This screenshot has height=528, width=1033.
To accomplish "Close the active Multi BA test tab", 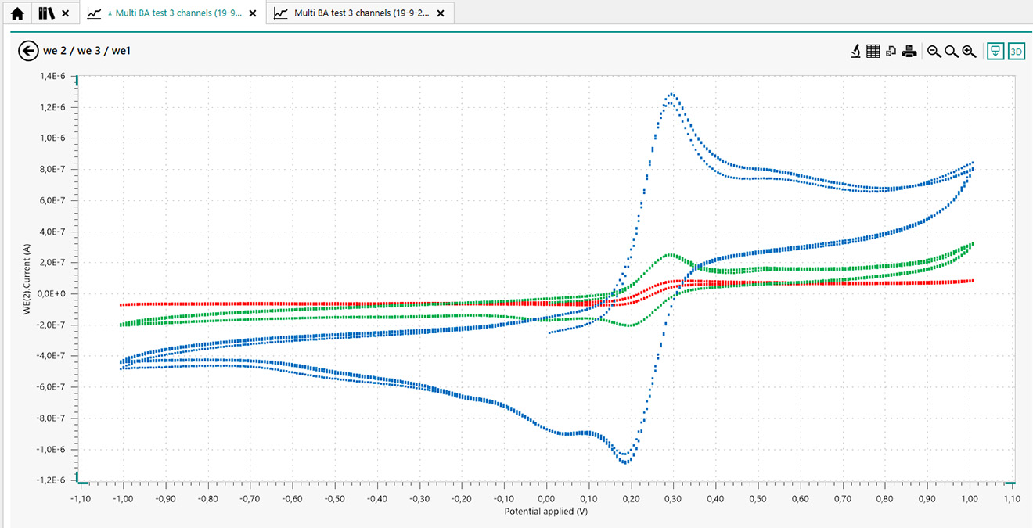I will coord(252,13).
